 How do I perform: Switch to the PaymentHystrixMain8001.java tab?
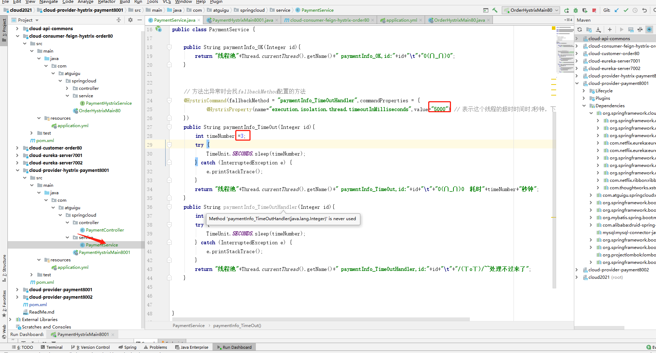point(242,20)
